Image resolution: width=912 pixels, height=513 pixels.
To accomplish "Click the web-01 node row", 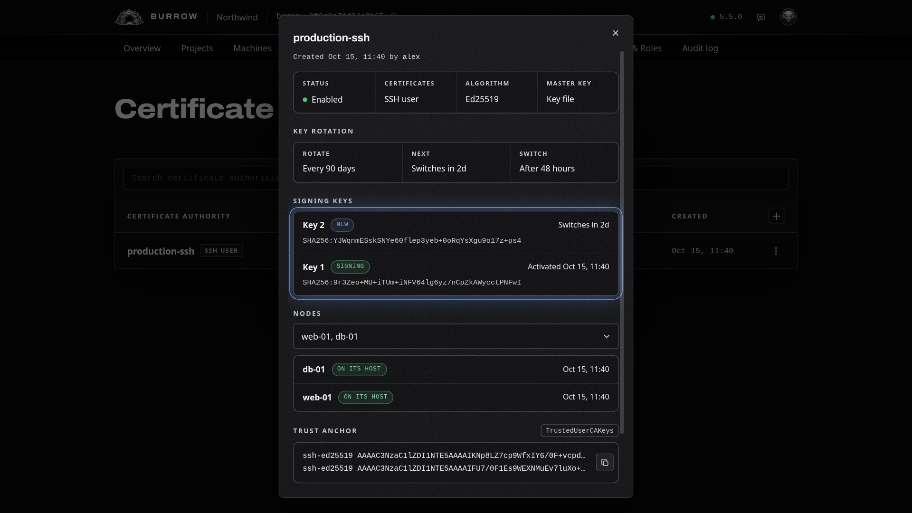I will [x=456, y=397].
